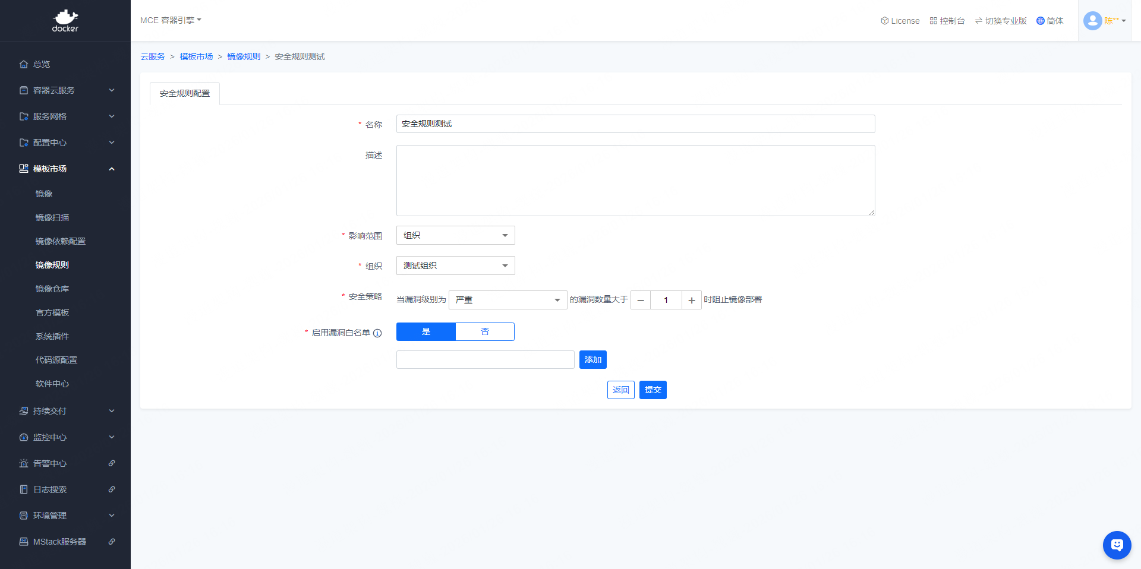This screenshot has width=1141, height=569.
Task: Decrease vulnerability count with minus button
Action: coord(641,301)
